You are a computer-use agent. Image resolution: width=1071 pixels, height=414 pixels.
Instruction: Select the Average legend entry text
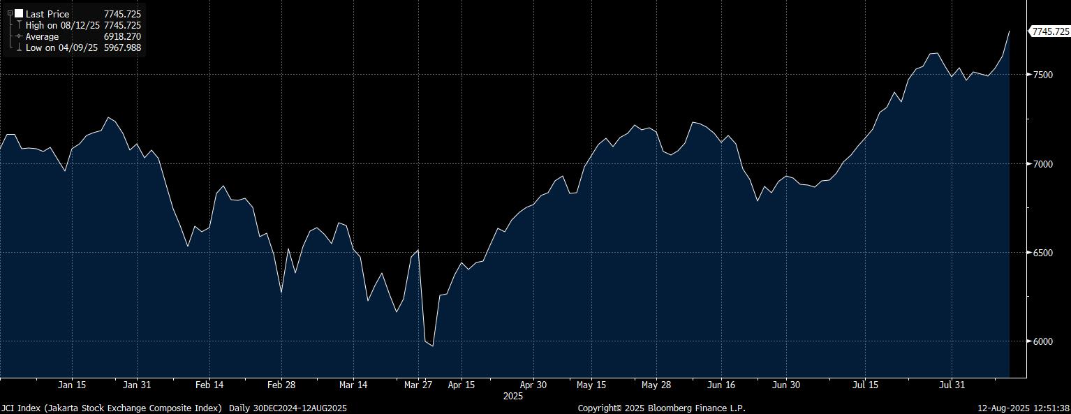pyautogui.click(x=43, y=36)
